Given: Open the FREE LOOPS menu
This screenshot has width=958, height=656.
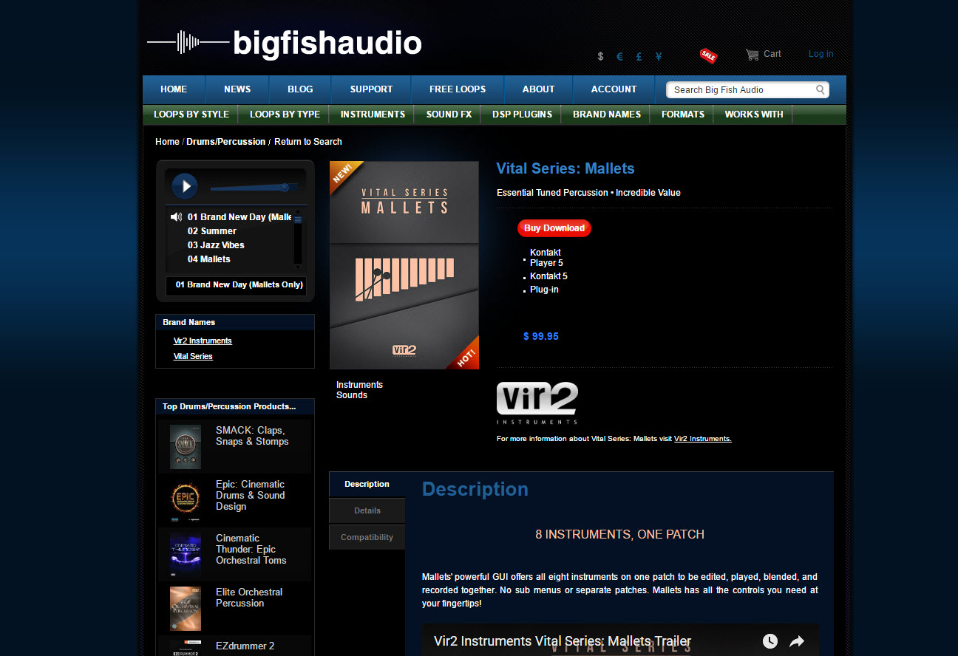Looking at the screenshot, I should pyautogui.click(x=458, y=89).
